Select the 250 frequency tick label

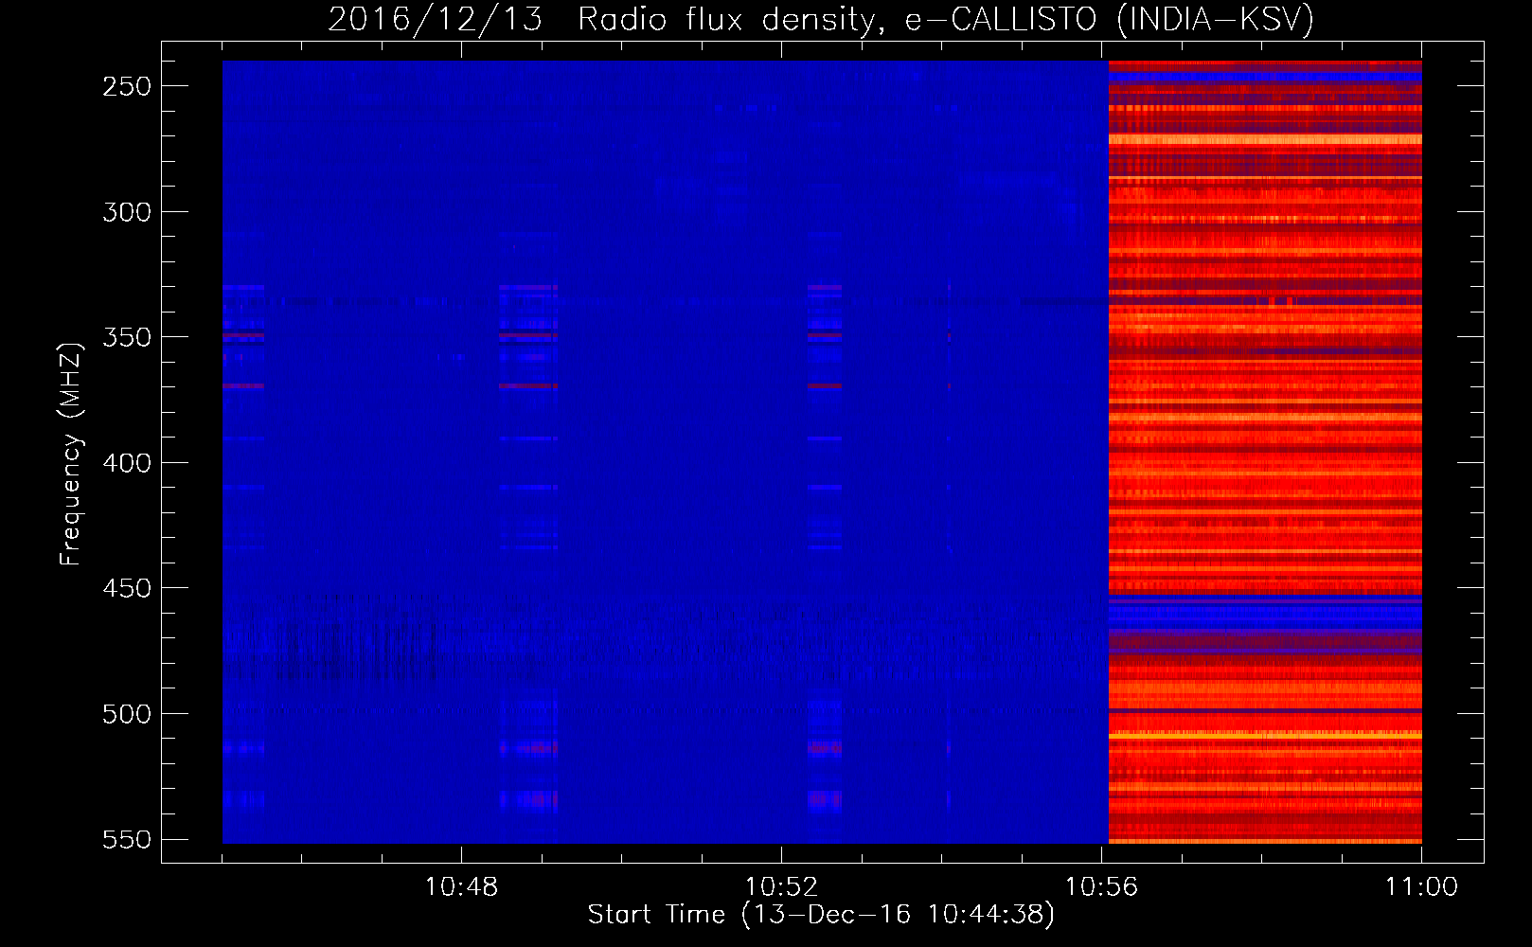(127, 86)
